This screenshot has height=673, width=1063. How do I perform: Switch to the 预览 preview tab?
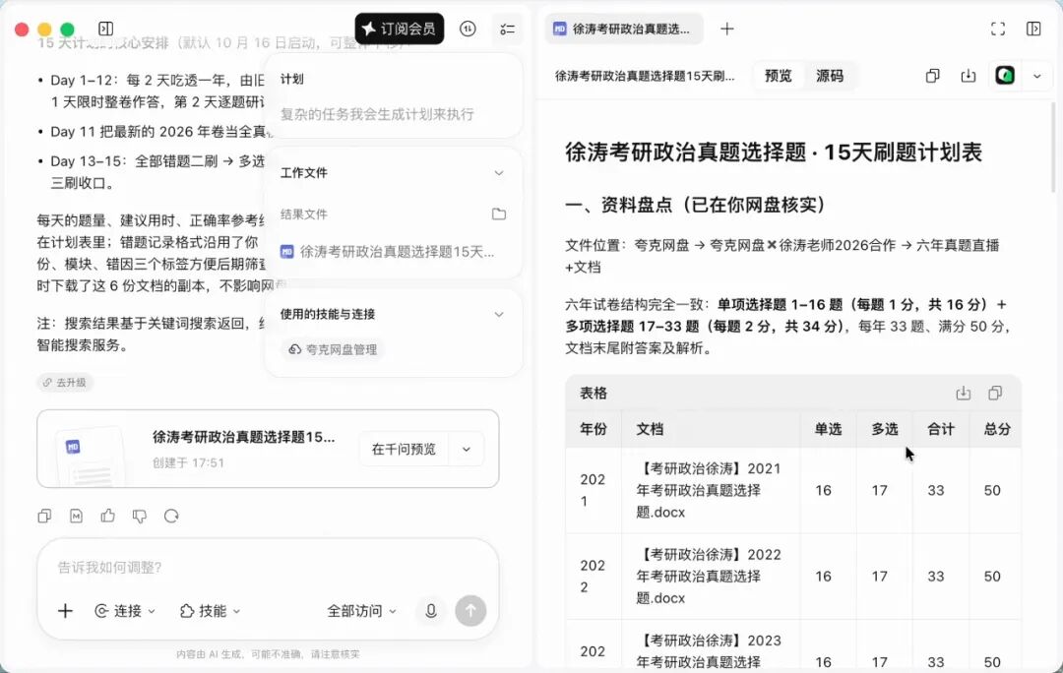779,76
